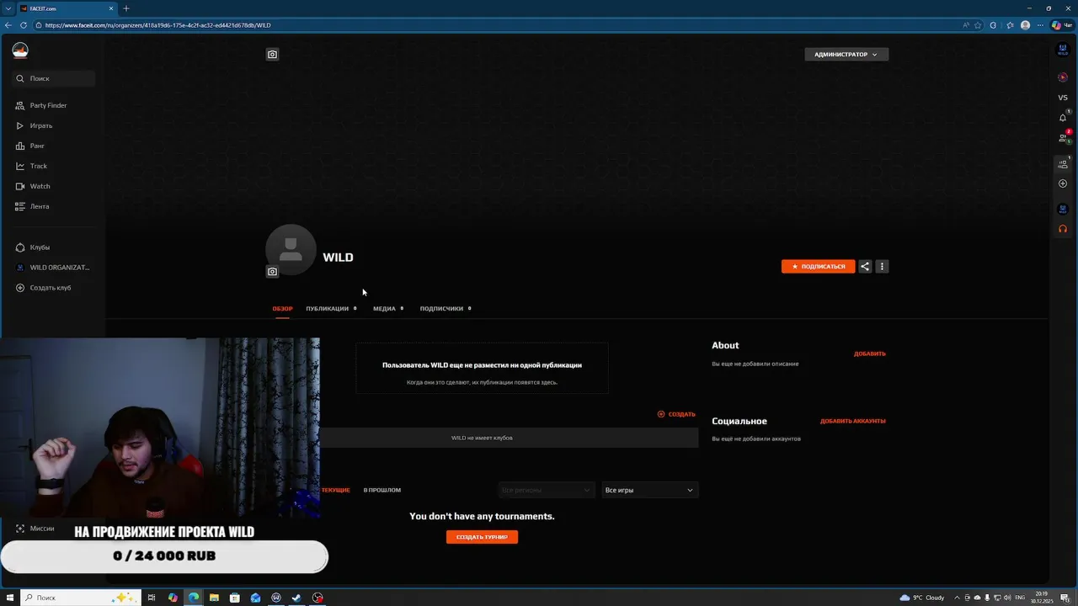The width and height of the screenshot is (1078, 606).
Task: Open Ранг in sidebar
Action: click(37, 146)
